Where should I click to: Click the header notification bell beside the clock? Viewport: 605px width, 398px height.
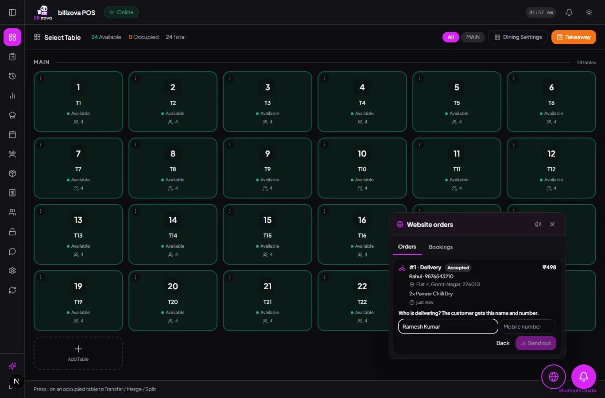(569, 12)
